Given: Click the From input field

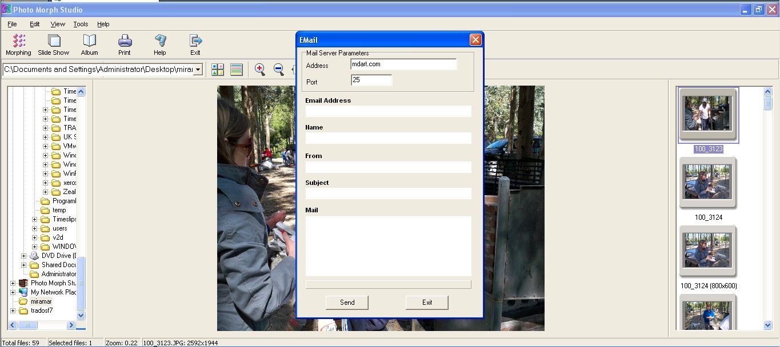Looking at the screenshot, I should point(389,167).
